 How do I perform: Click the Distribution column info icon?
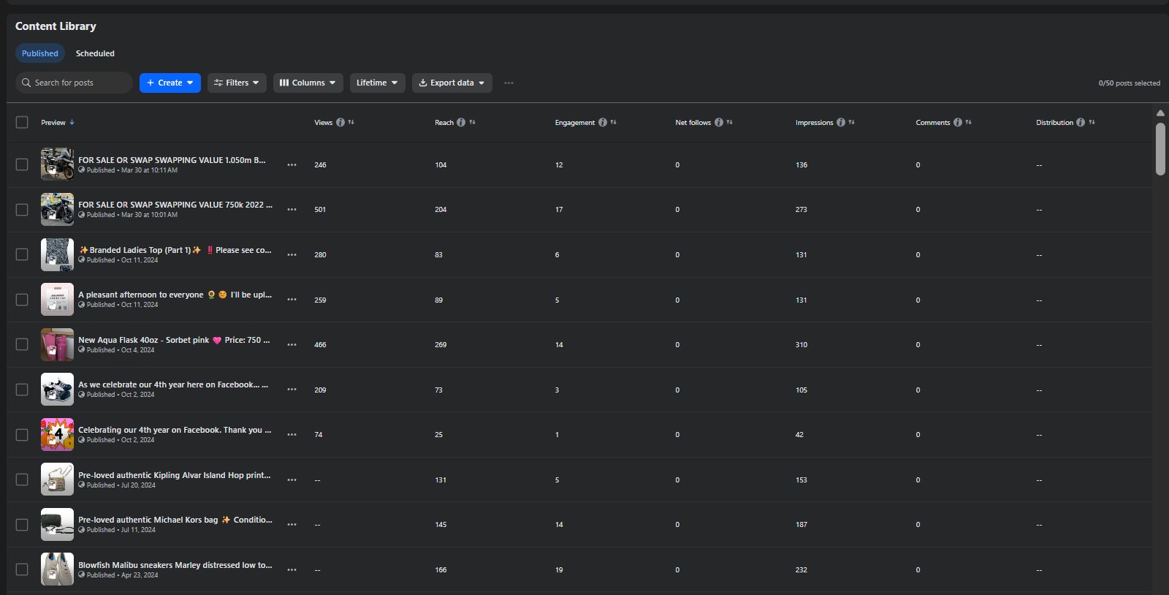click(1081, 123)
